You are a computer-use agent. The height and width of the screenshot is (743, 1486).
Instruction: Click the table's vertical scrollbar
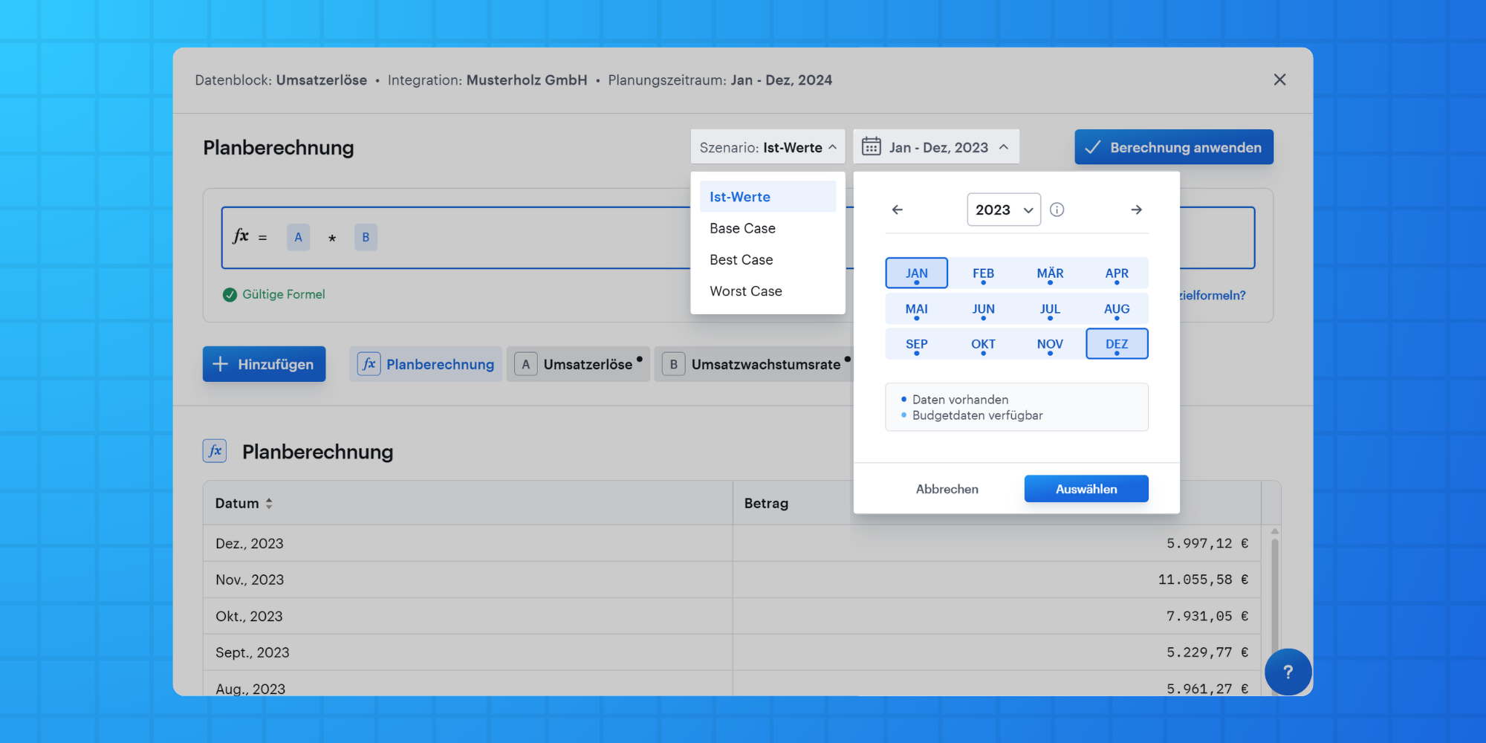click(1274, 609)
